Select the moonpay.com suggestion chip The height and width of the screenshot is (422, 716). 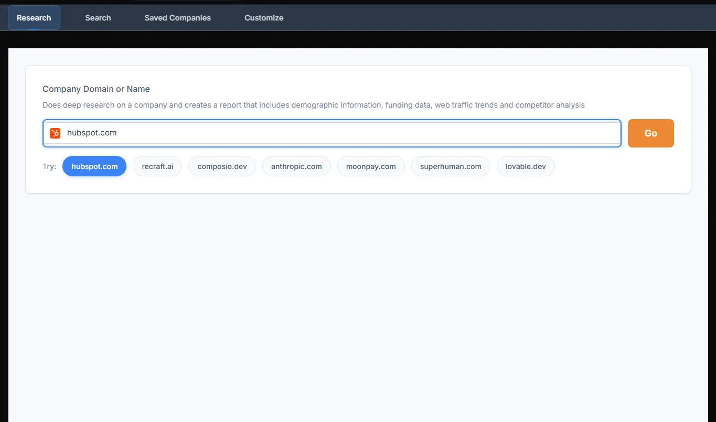click(x=371, y=166)
